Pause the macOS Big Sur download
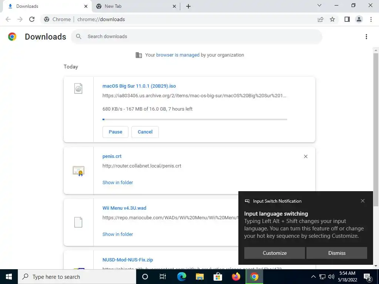The height and width of the screenshot is (284, 379). tap(115, 132)
